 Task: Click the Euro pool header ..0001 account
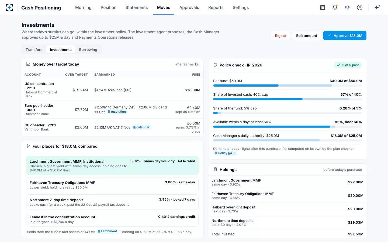pyautogui.click(x=39, y=108)
